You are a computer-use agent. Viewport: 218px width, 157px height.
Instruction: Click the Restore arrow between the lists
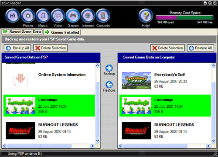pyautogui.click(x=109, y=85)
